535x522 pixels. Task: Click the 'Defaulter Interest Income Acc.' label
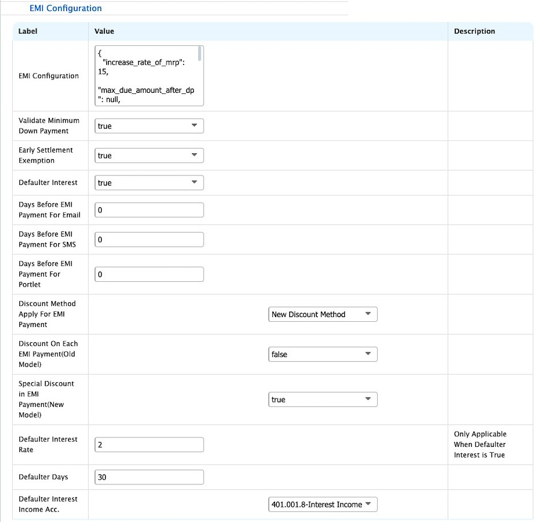(x=48, y=504)
